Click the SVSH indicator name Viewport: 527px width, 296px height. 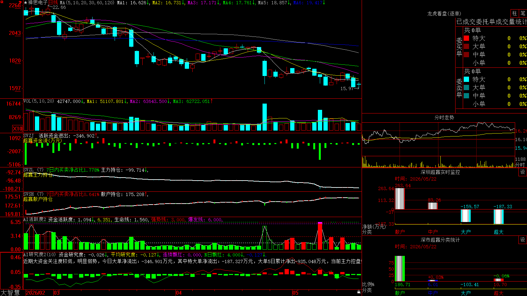click(29, 194)
